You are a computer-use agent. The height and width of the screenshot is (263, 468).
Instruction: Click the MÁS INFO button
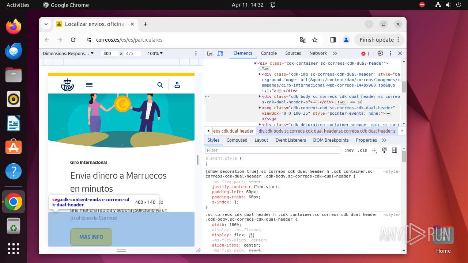pyautogui.click(x=91, y=237)
